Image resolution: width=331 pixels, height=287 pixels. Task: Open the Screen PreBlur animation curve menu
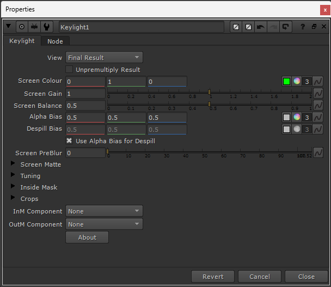pyautogui.click(x=318, y=152)
